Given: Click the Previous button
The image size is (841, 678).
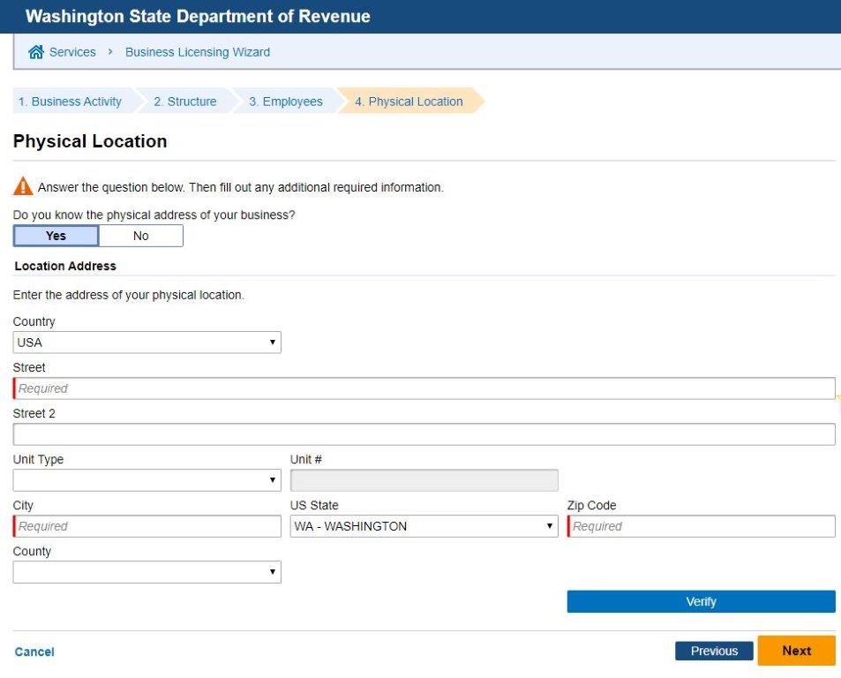Looking at the screenshot, I should [714, 652].
